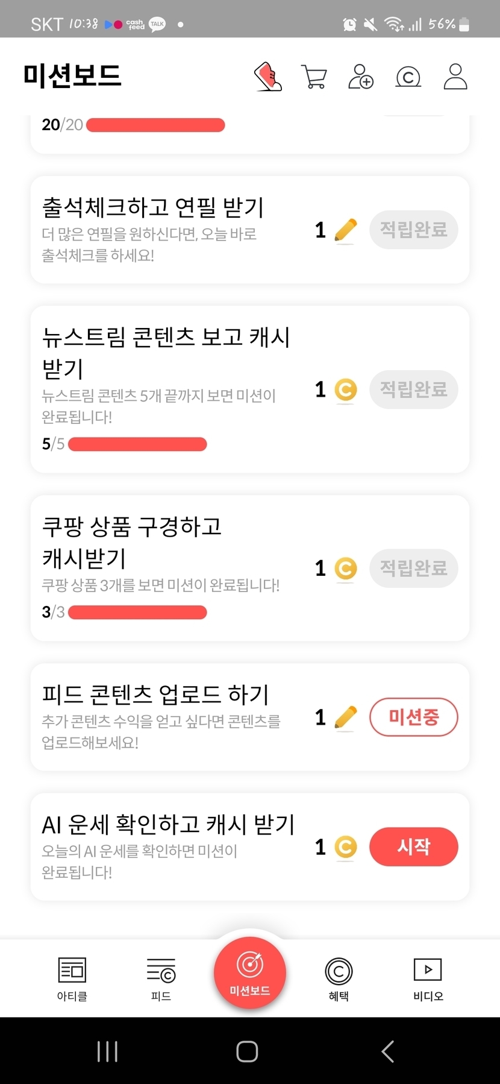Tap the pencil icon in attendance mission

pos(345,230)
